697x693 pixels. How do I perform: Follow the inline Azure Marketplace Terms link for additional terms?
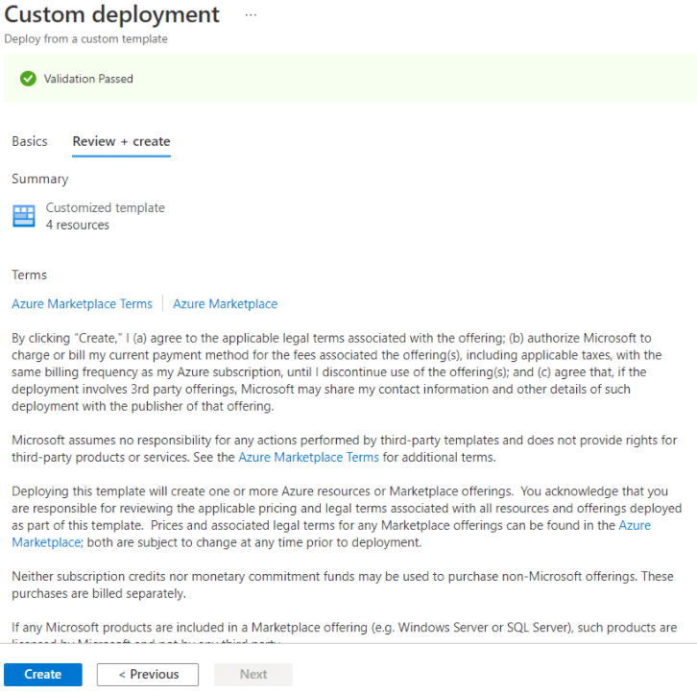coord(308,457)
